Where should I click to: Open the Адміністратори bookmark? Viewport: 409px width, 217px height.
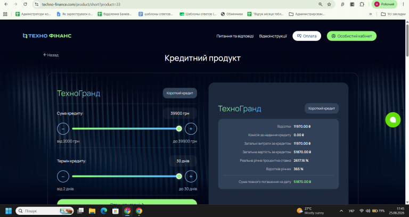tap(33, 14)
